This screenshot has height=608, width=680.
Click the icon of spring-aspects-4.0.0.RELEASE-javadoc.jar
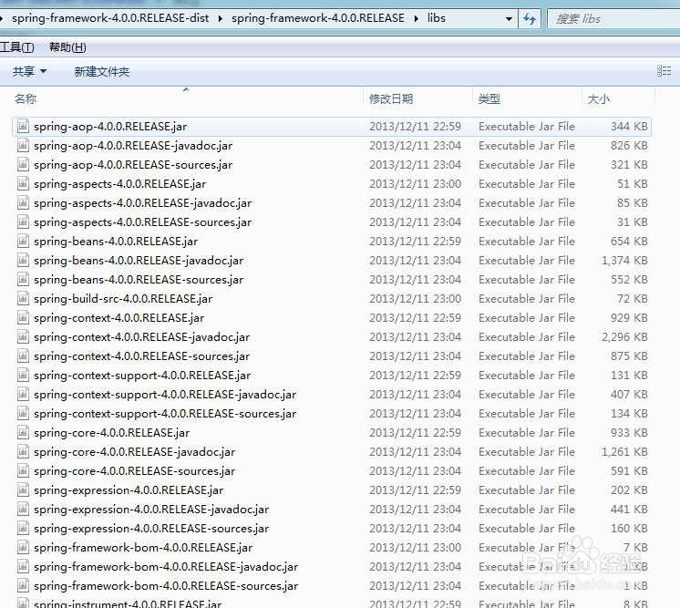click(23, 202)
